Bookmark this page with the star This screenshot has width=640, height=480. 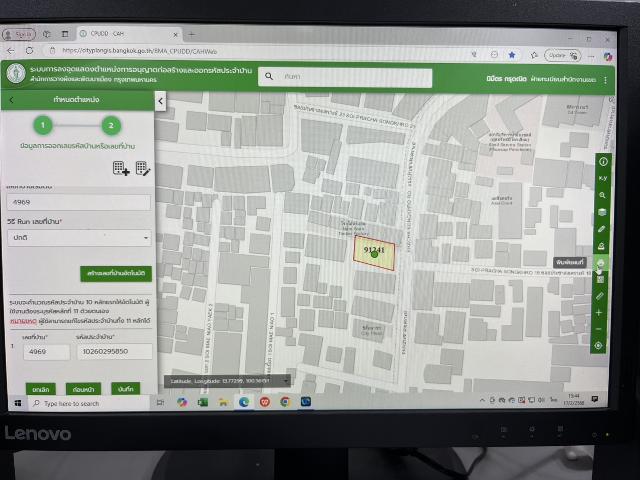point(512,55)
